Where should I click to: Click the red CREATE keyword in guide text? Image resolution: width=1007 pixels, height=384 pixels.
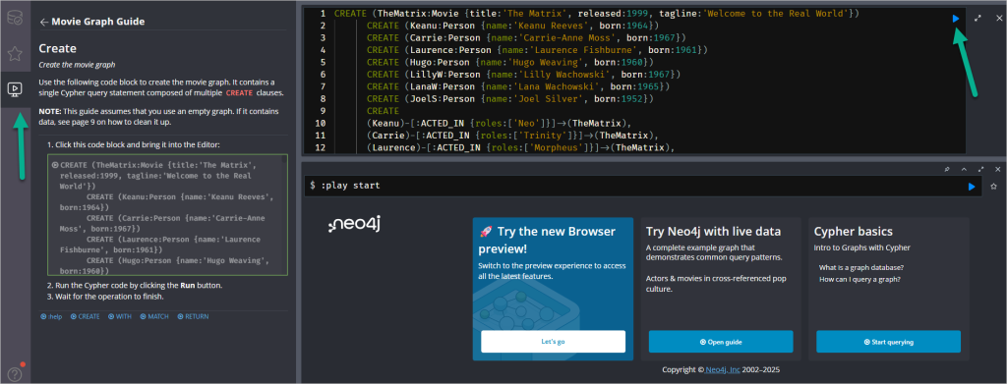point(239,92)
